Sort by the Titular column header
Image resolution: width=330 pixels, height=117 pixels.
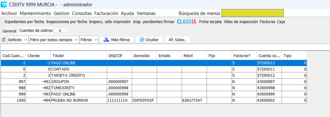click(x=79, y=56)
